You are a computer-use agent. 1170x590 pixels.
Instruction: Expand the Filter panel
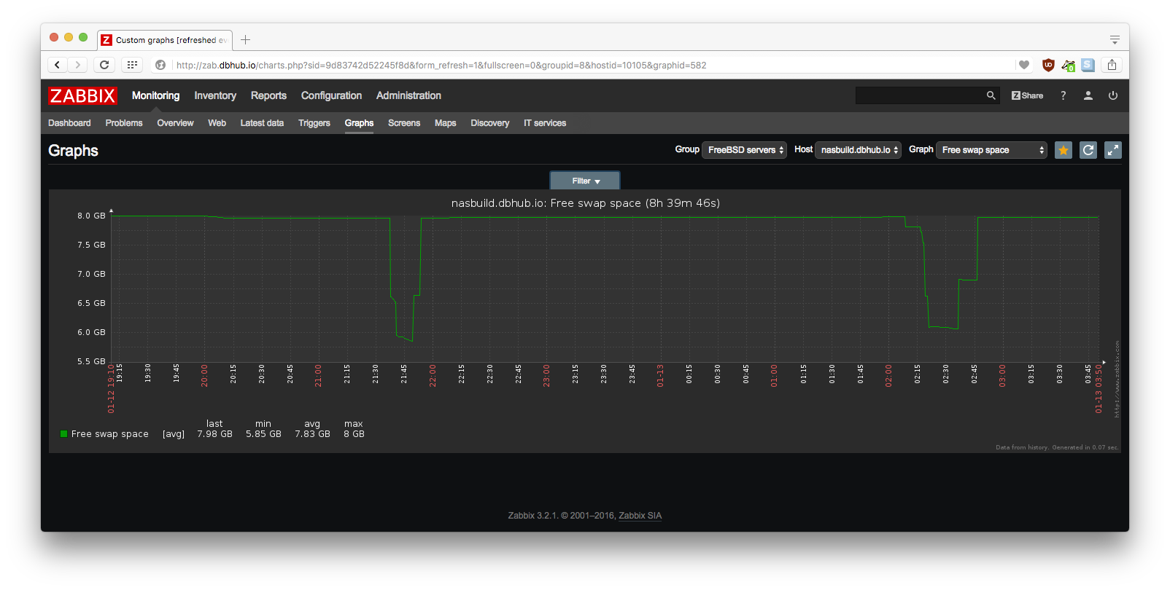pyautogui.click(x=585, y=181)
